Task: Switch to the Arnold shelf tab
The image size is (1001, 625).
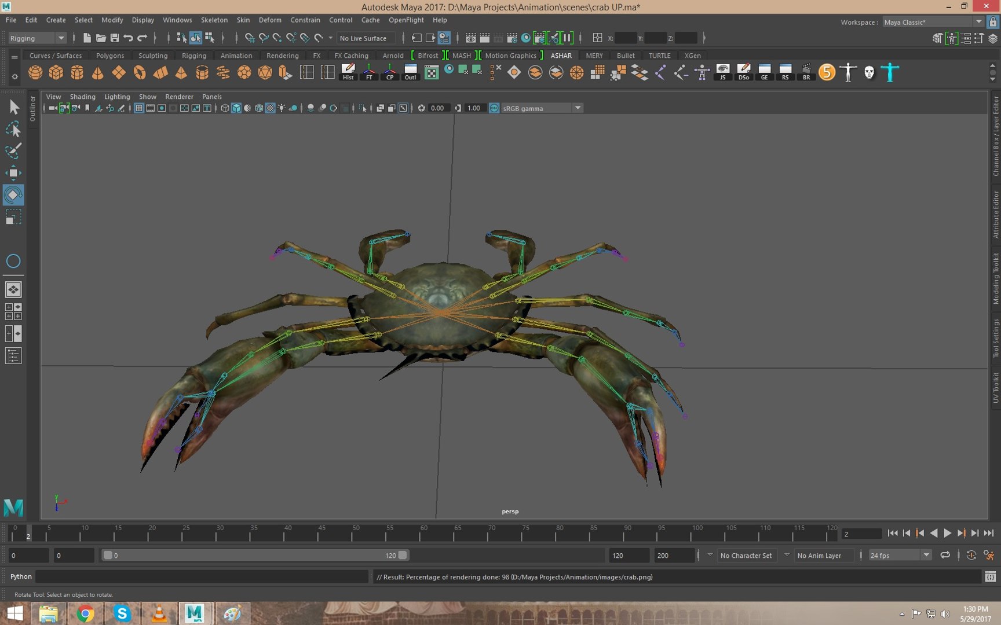Action: (x=393, y=56)
